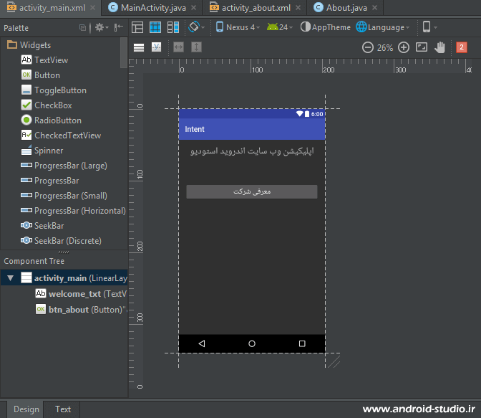The width and height of the screenshot is (481, 418).
Task: Open the Palette settings gear
Action: tap(99, 27)
